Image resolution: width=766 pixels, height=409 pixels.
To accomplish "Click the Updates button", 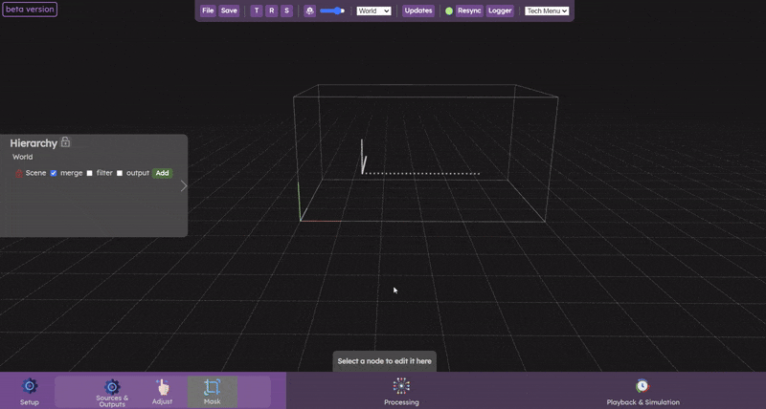I will [x=418, y=11].
